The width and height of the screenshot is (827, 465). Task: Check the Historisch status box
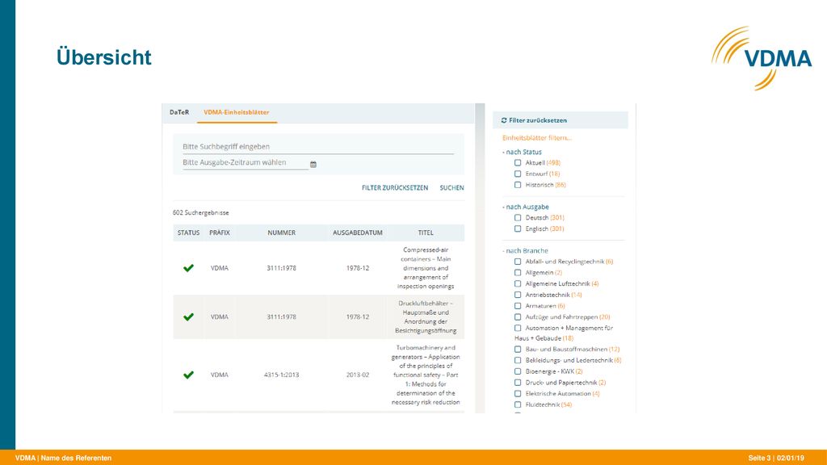518,185
